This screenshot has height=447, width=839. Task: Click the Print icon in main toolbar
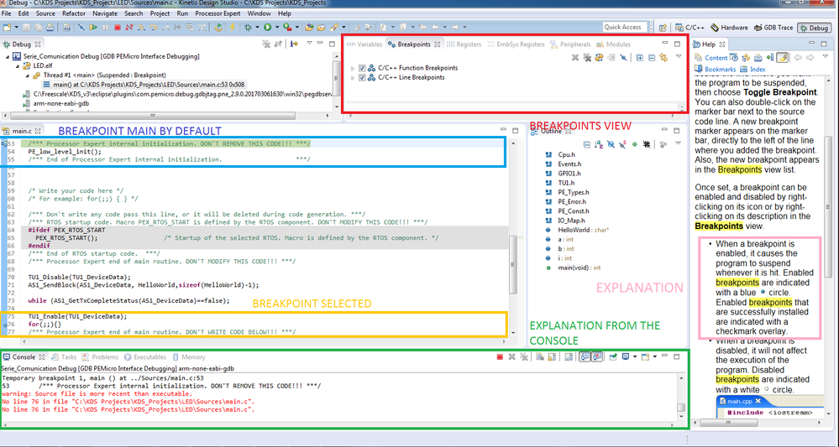(x=50, y=27)
